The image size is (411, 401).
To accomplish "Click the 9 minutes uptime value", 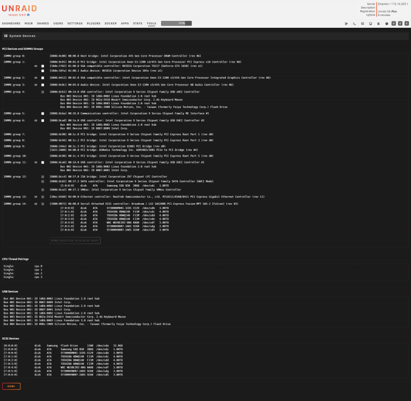I will pyautogui.click(x=384, y=15).
